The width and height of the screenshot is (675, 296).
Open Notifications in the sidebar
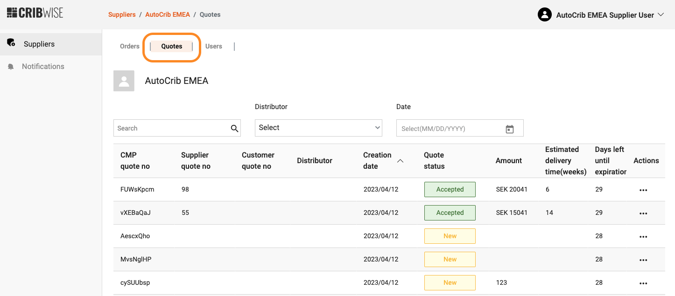click(x=43, y=66)
